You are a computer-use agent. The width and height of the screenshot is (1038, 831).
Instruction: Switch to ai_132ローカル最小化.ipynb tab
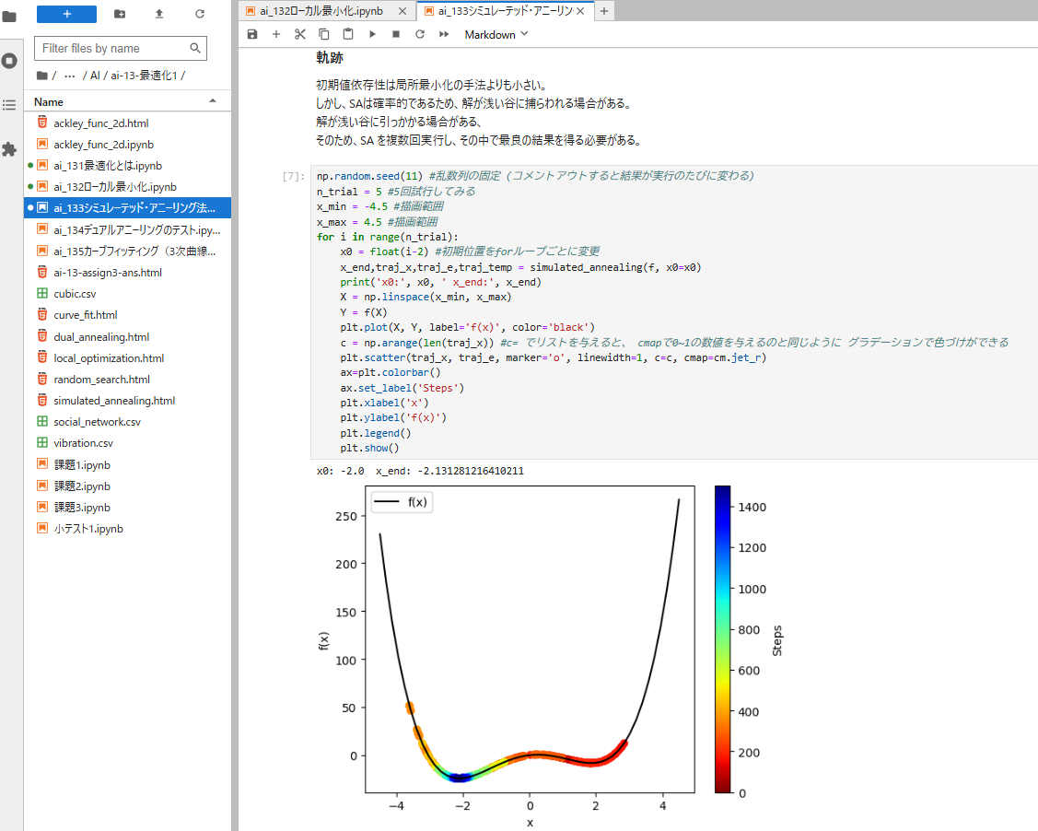tap(321, 10)
